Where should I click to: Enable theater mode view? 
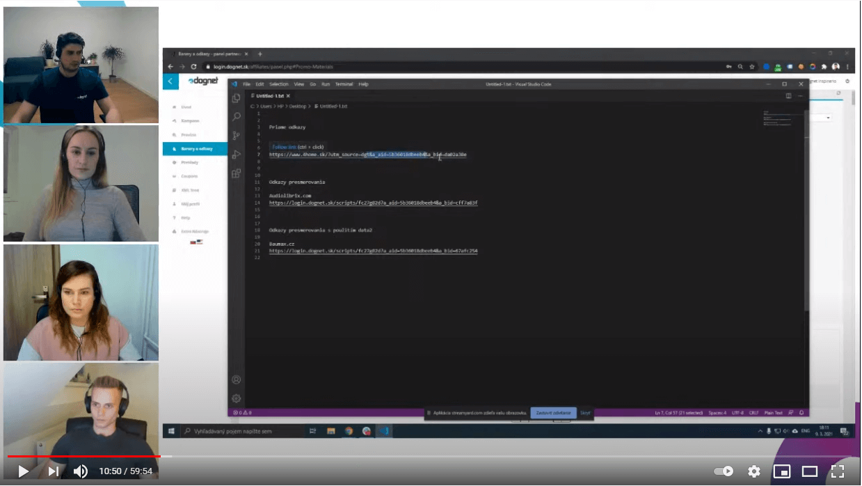809,471
